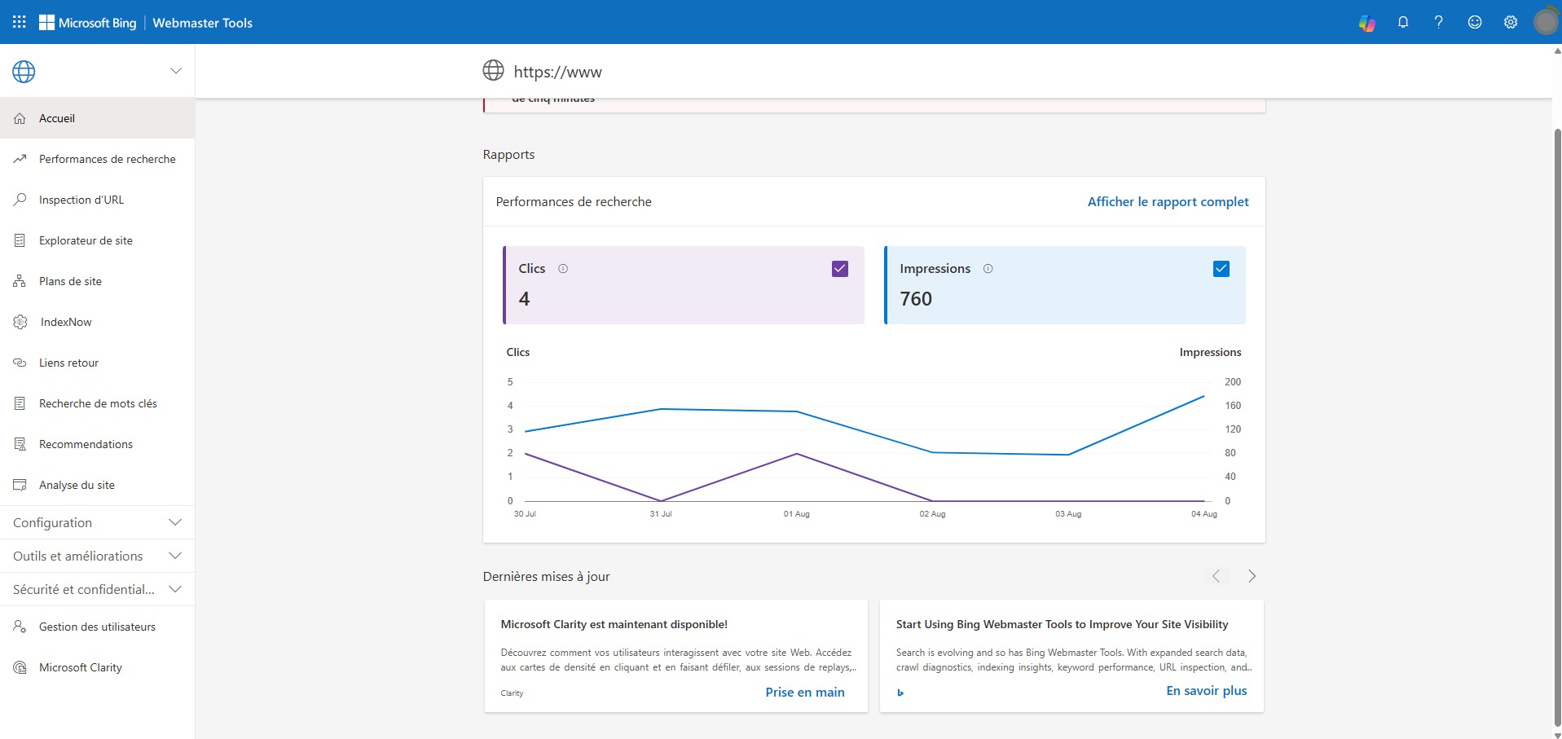Open the IndexNow settings

(x=65, y=321)
